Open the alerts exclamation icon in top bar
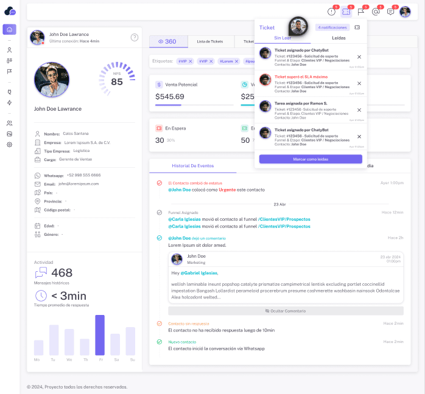This screenshot has height=394, width=425. click(x=331, y=12)
